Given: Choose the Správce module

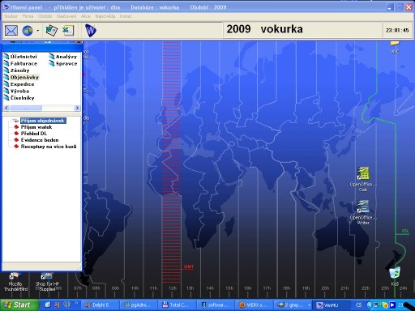Looking at the screenshot, I should pyautogui.click(x=63, y=63).
